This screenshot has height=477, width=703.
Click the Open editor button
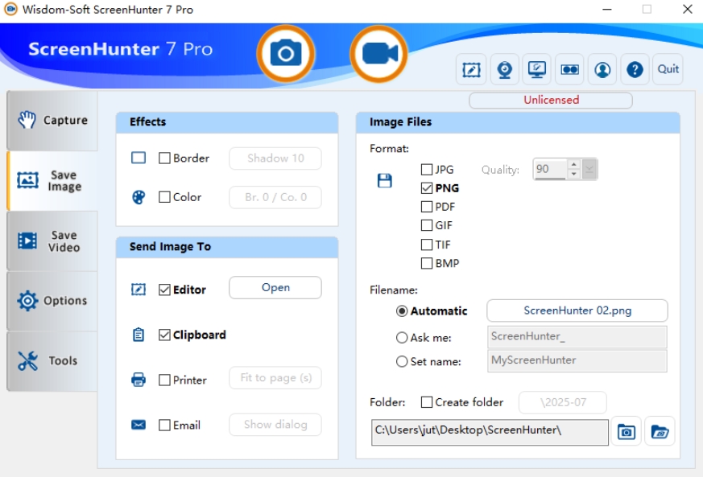pyautogui.click(x=275, y=287)
